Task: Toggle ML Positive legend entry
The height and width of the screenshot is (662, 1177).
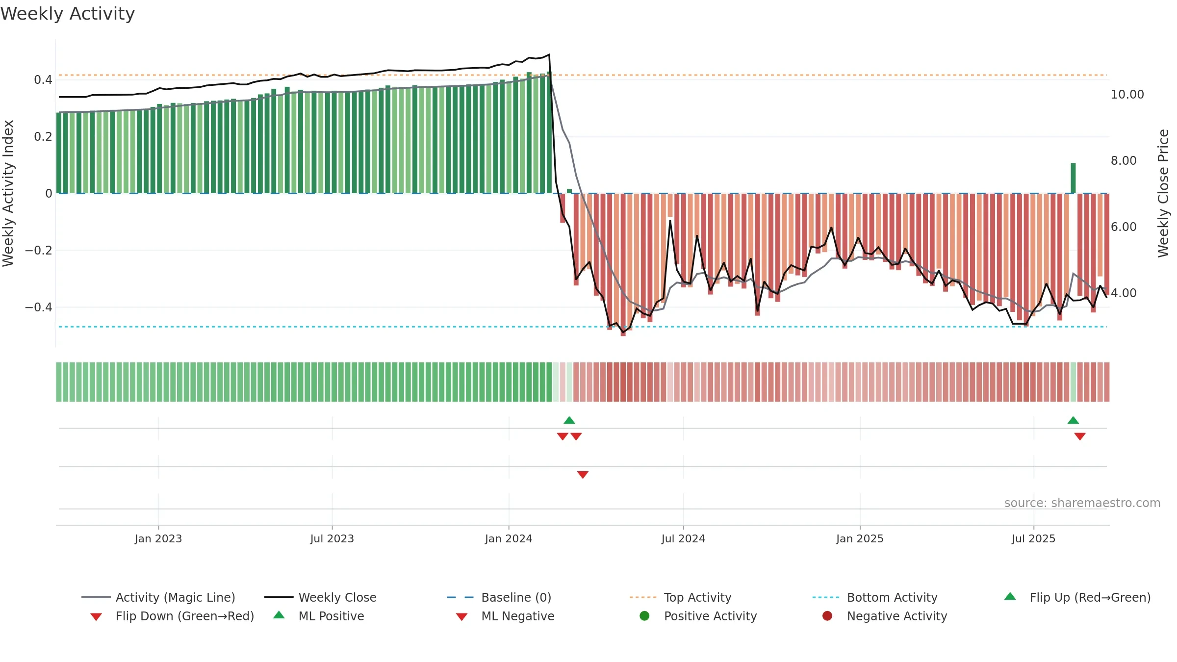Action: [x=319, y=616]
